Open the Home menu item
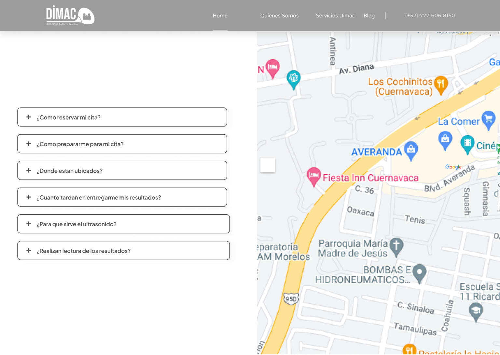Viewport: 500px width, 355px height. coord(220,16)
